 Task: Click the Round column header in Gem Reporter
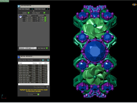pyautogui.click(x=29, y=16)
